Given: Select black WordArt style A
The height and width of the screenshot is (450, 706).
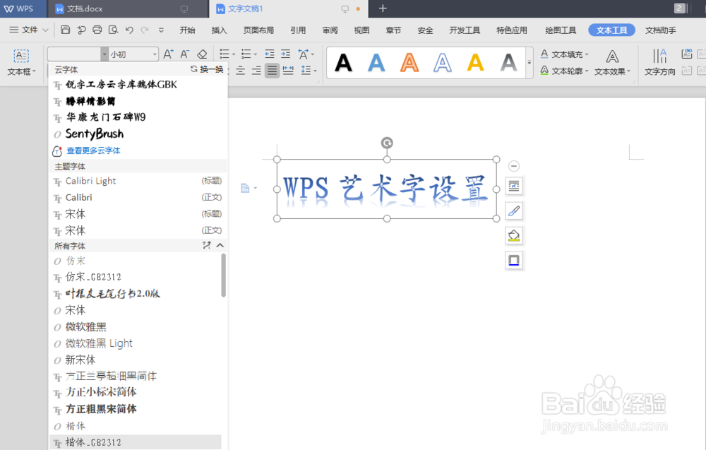Looking at the screenshot, I should [x=343, y=63].
